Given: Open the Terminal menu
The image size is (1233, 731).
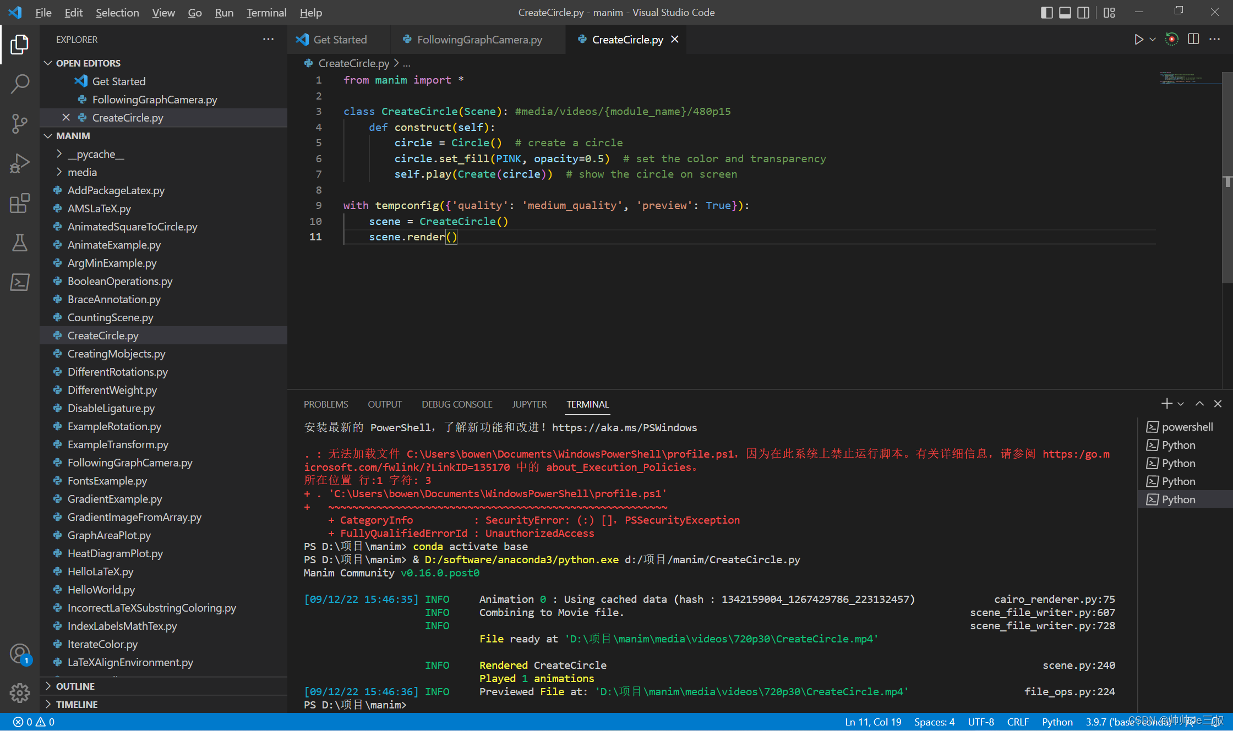Looking at the screenshot, I should click(266, 13).
